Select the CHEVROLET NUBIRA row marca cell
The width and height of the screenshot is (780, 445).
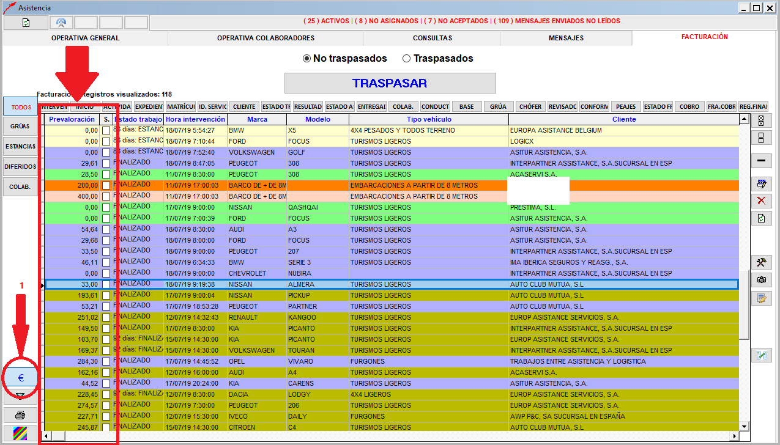[x=257, y=273]
